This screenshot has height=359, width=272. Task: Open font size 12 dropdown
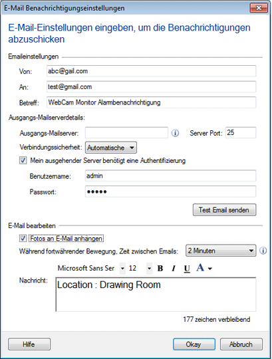coord(149,268)
